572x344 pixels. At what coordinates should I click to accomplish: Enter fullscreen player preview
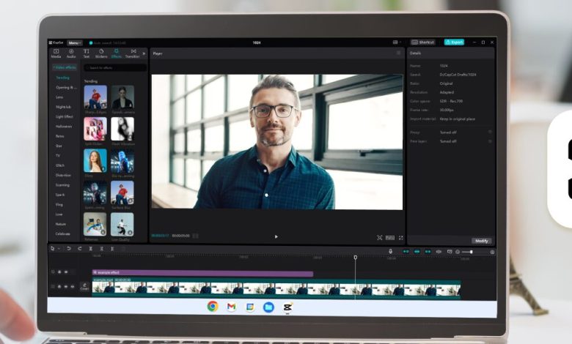[400, 238]
